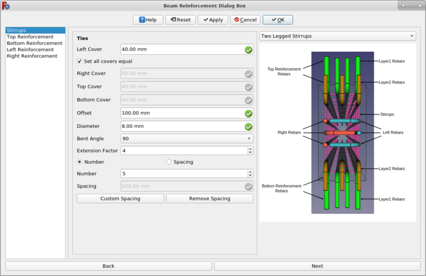The height and width of the screenshot is (276, 426).
Task: Click the FreeCAD logo icon in title bar
Action: click(5, 5)
